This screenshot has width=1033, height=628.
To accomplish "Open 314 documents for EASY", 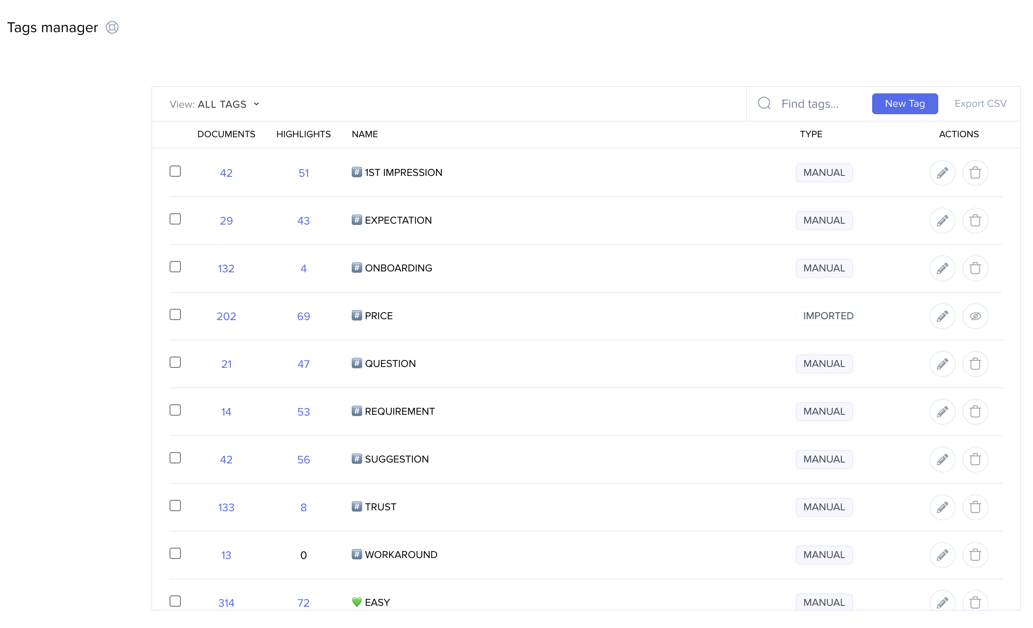I will tap(226, 603).
